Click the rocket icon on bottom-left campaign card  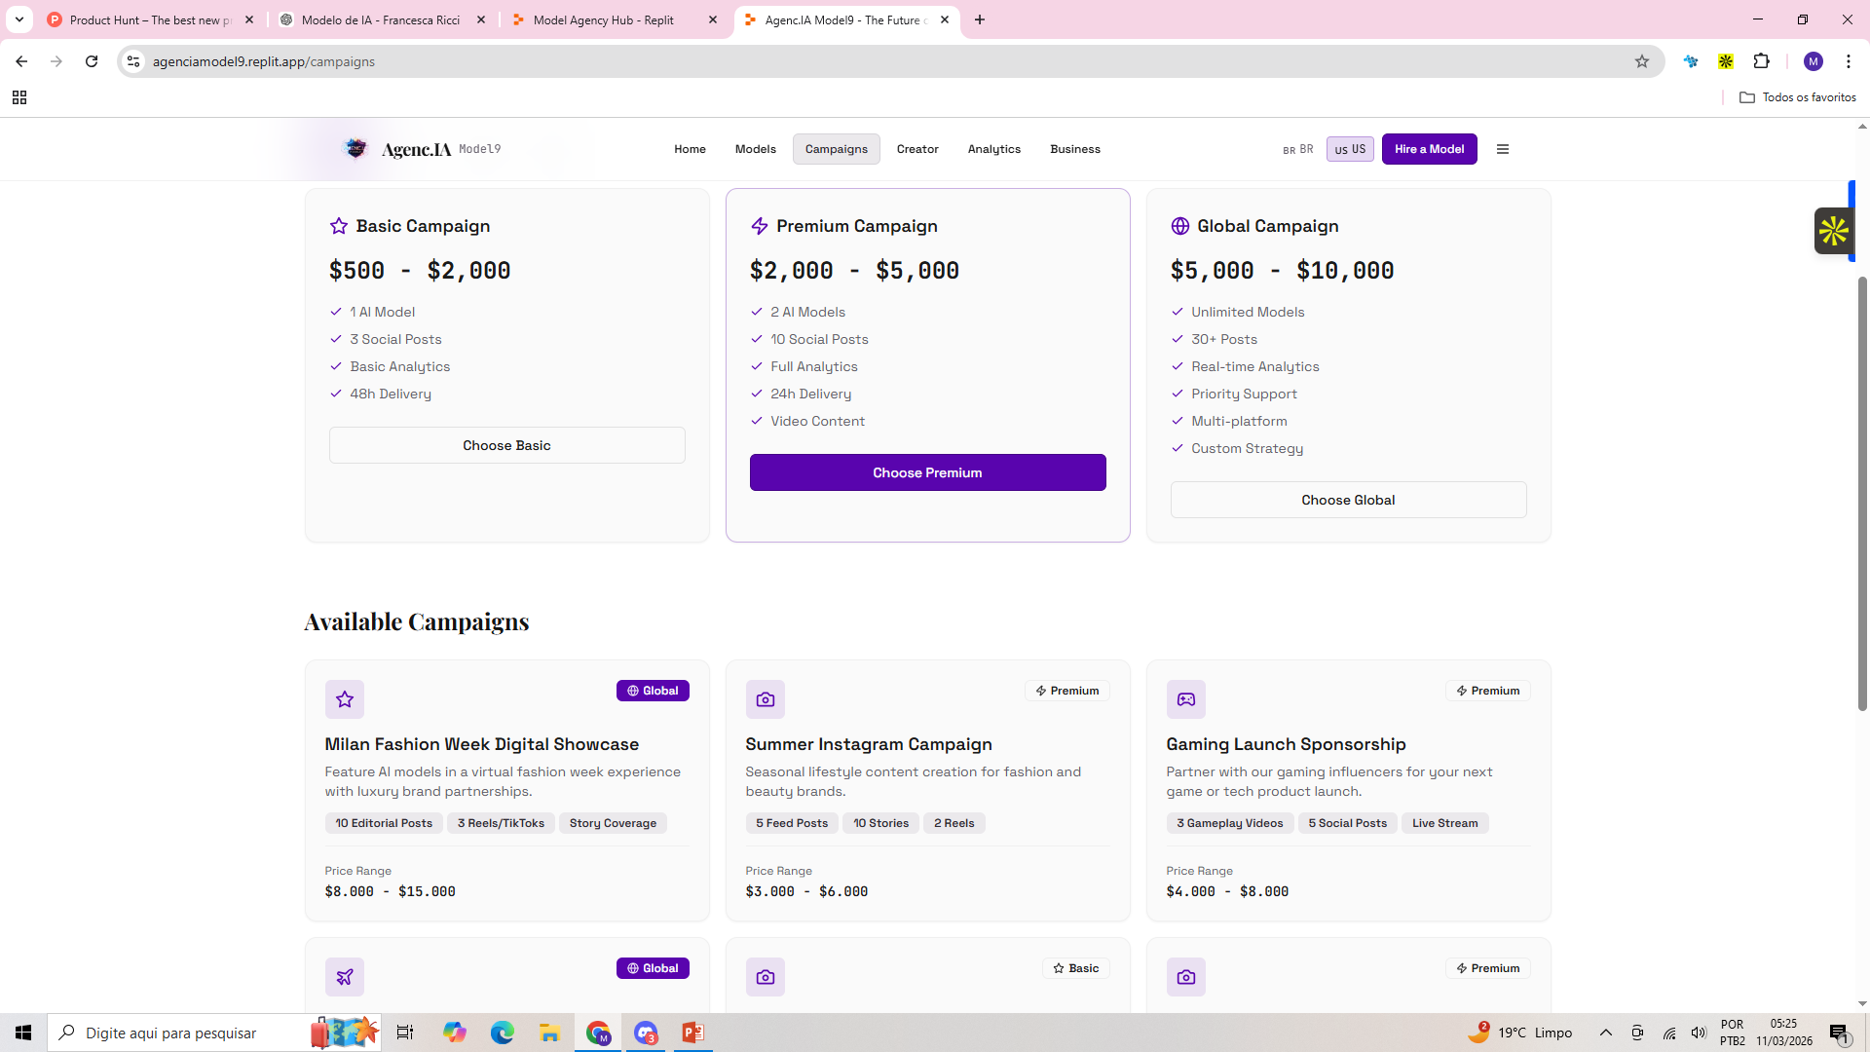pos(345,977)
